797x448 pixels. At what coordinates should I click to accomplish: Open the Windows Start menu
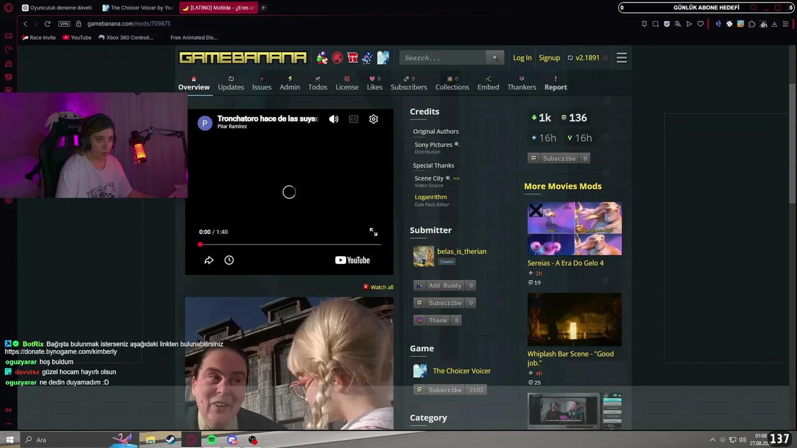click(9, 440)
